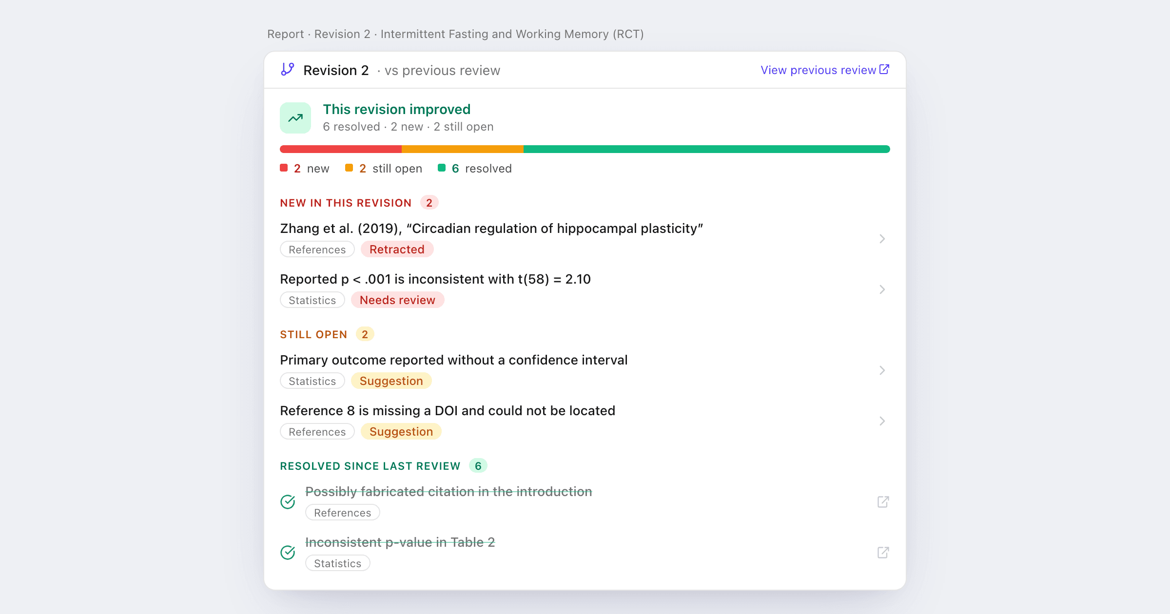Click the Resolved Since Last Review heading
This screenshot has height=614, width=1170.
(x=370, y=466)
